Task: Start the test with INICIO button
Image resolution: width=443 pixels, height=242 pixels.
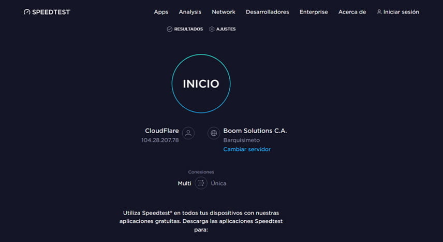Action: click(201, 83)
